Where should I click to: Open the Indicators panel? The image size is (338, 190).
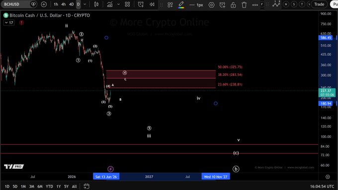click(x=110, y=4)
